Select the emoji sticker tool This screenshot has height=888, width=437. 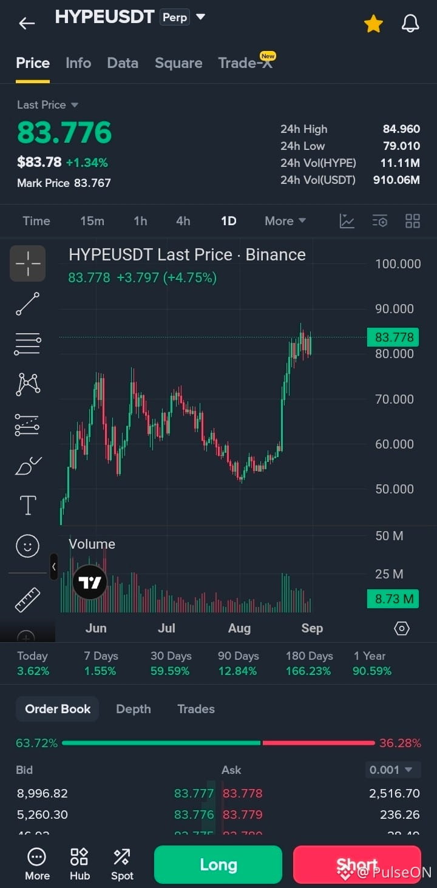pos(27,546)
